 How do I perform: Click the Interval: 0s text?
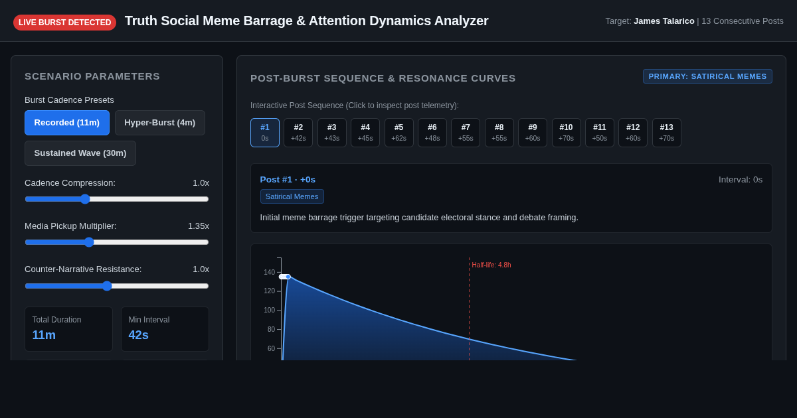pos(741,180)
